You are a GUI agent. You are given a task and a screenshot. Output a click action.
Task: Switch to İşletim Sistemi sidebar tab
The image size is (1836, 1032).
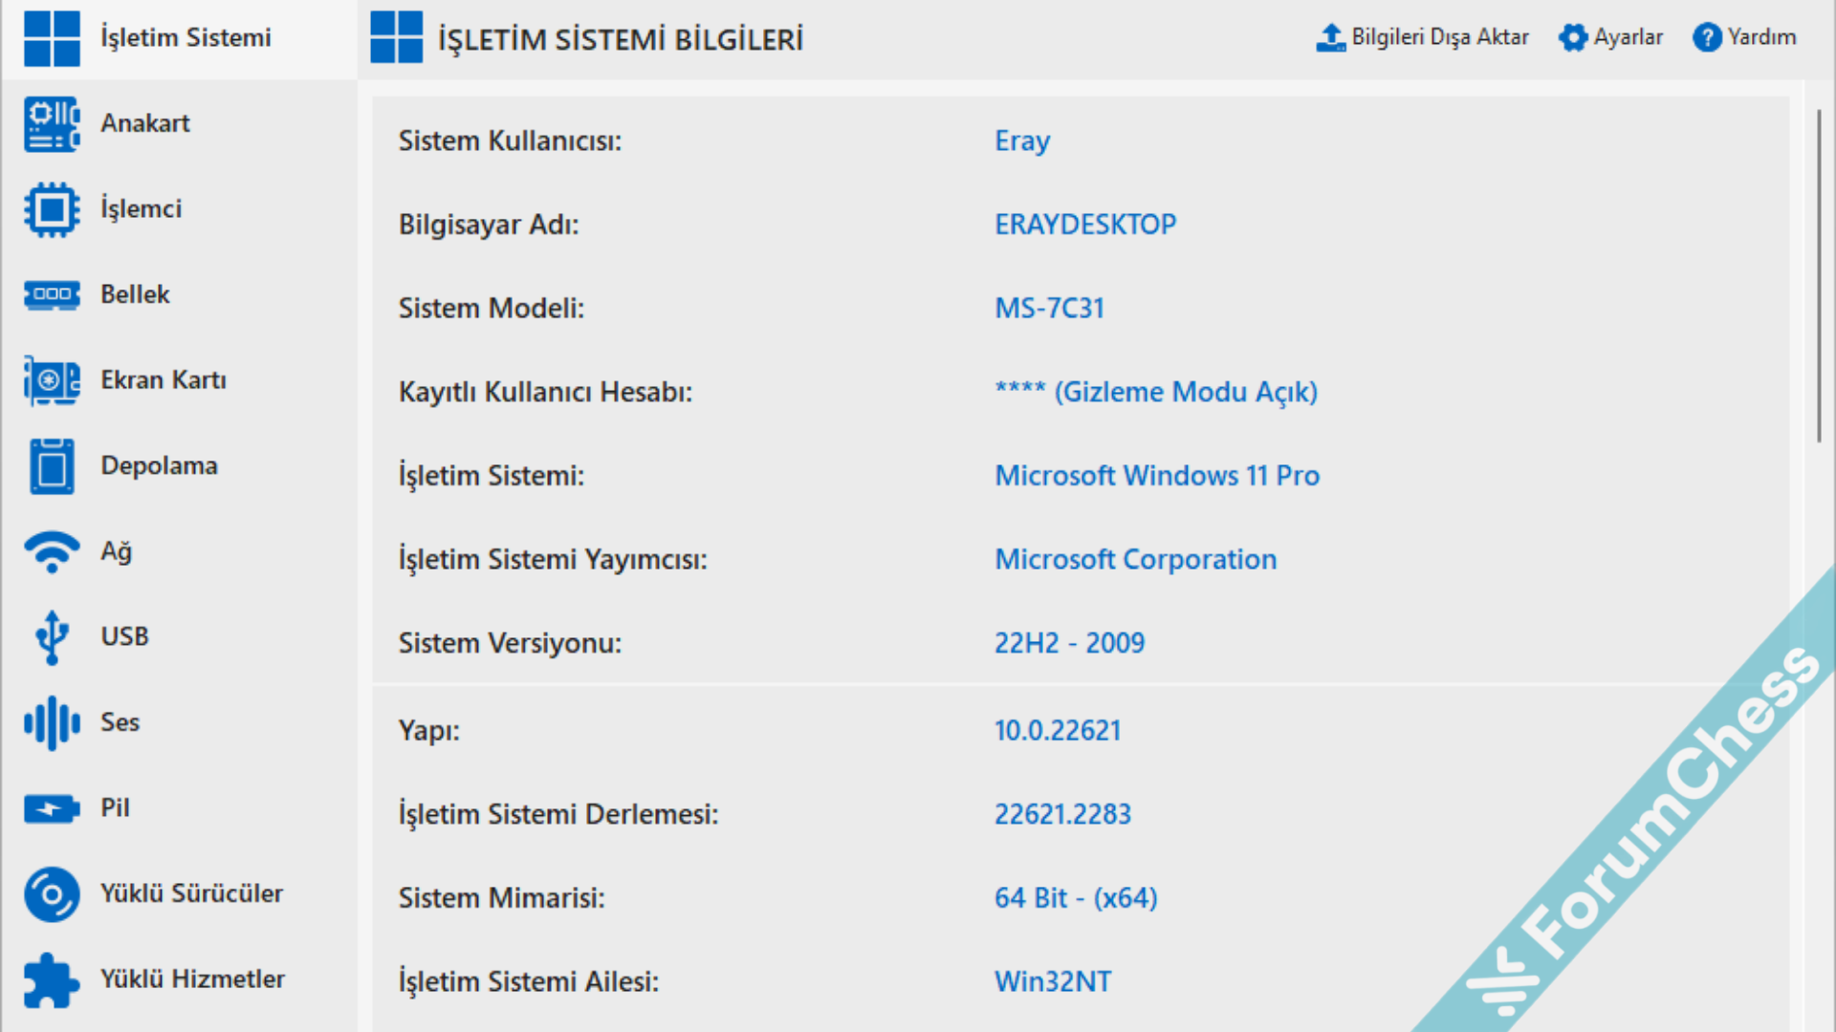186,38
